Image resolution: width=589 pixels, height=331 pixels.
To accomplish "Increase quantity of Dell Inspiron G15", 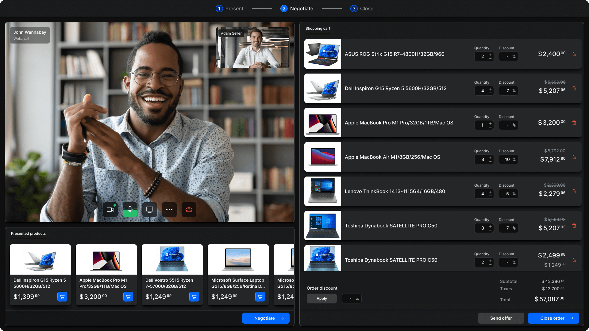I will click(x=490, y=89).
